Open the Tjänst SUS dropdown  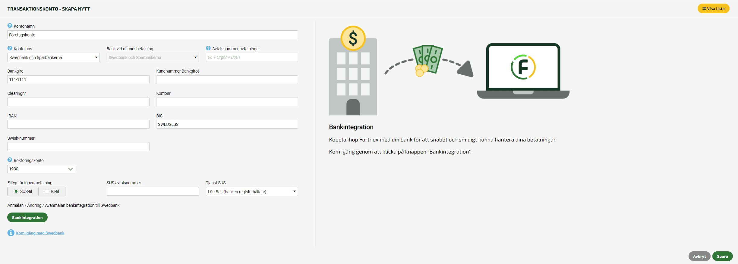click(252, 192)
